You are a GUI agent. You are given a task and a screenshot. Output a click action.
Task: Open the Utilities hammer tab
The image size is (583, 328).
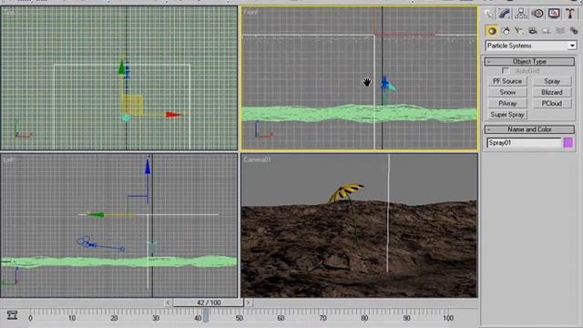[x=570, y=14]
